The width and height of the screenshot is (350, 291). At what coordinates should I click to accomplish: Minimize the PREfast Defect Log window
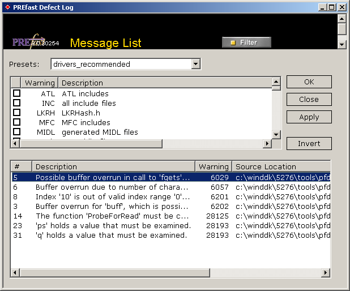322,7
